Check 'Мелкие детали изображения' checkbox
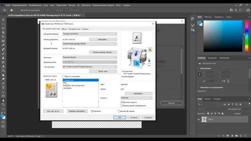Viewport: 251px width, 141px height. 122,106
